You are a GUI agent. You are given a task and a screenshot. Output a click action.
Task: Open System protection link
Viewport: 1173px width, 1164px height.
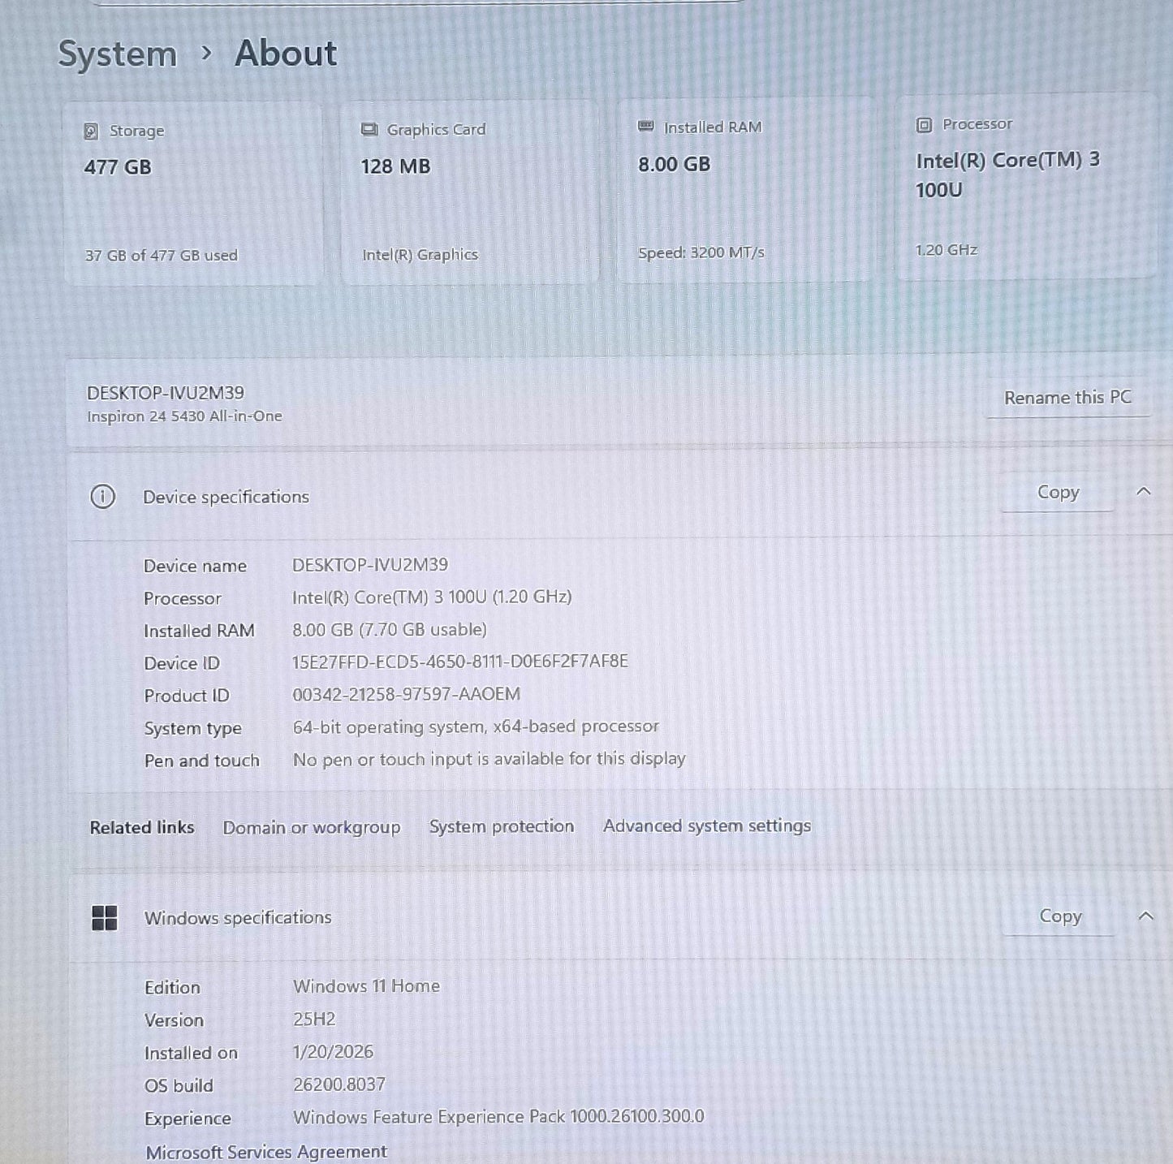coord(502,826)
